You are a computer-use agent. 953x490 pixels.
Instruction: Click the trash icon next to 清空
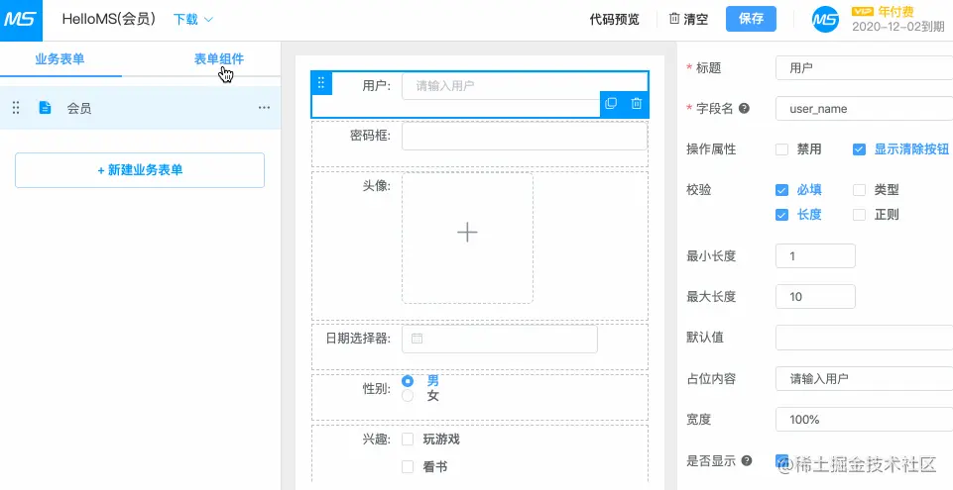click(x=674, y=19)
